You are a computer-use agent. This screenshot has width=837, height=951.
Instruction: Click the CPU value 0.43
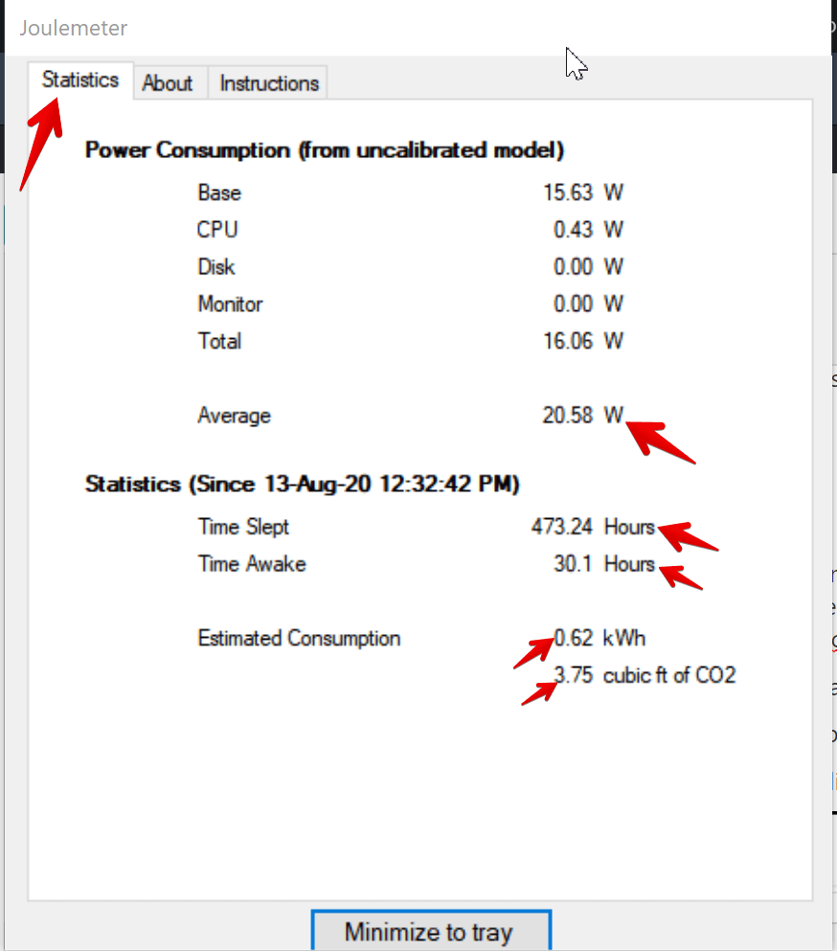click(573, 230)
